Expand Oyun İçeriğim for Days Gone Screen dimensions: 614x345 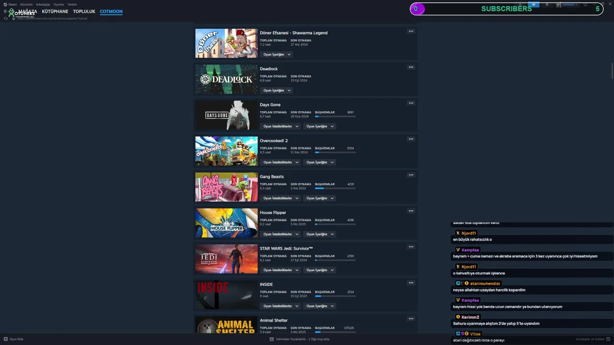click(x=320, y=126)
